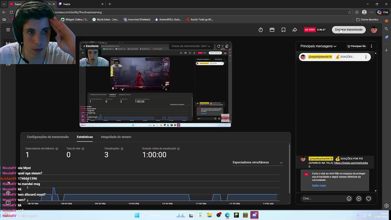Click the bookmark marker icon in the header
This screenshot has height=220, width=391.
click(283, 30)
